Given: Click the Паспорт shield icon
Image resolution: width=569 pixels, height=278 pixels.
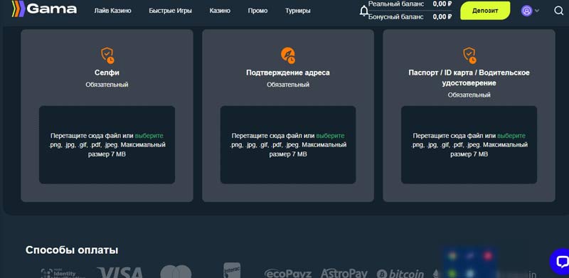Looking at the screenshot, I should (x=469, y=55).
